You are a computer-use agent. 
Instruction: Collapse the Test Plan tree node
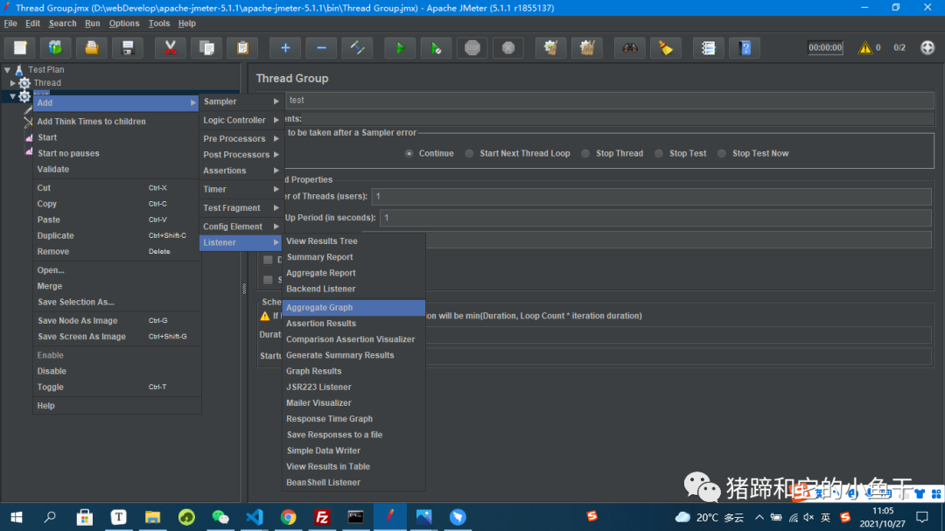pyautogui.click(x=7, y=70)
